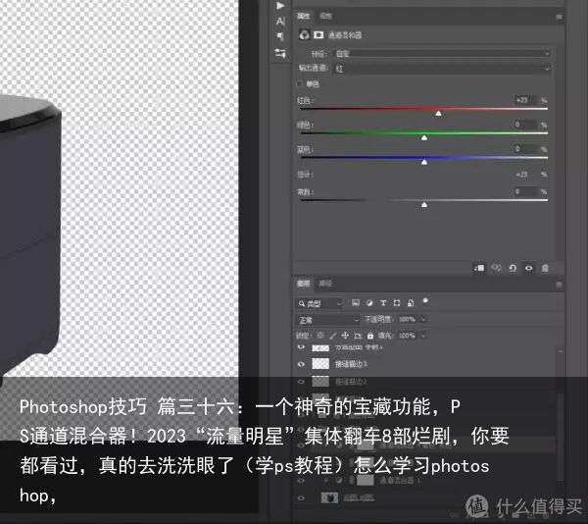Lock image pixels with brush icon
This screenshot has height=524, width=588.
333,335
